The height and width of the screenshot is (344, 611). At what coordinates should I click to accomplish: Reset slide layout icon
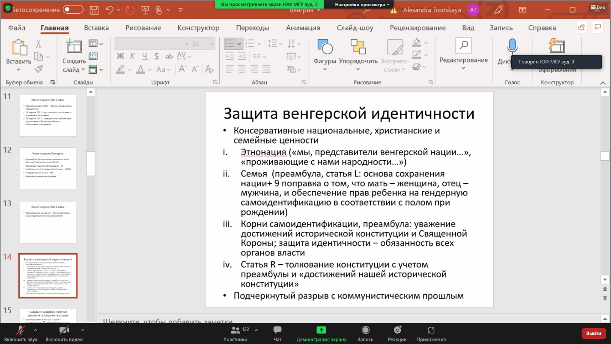click(x=93, y=56)
